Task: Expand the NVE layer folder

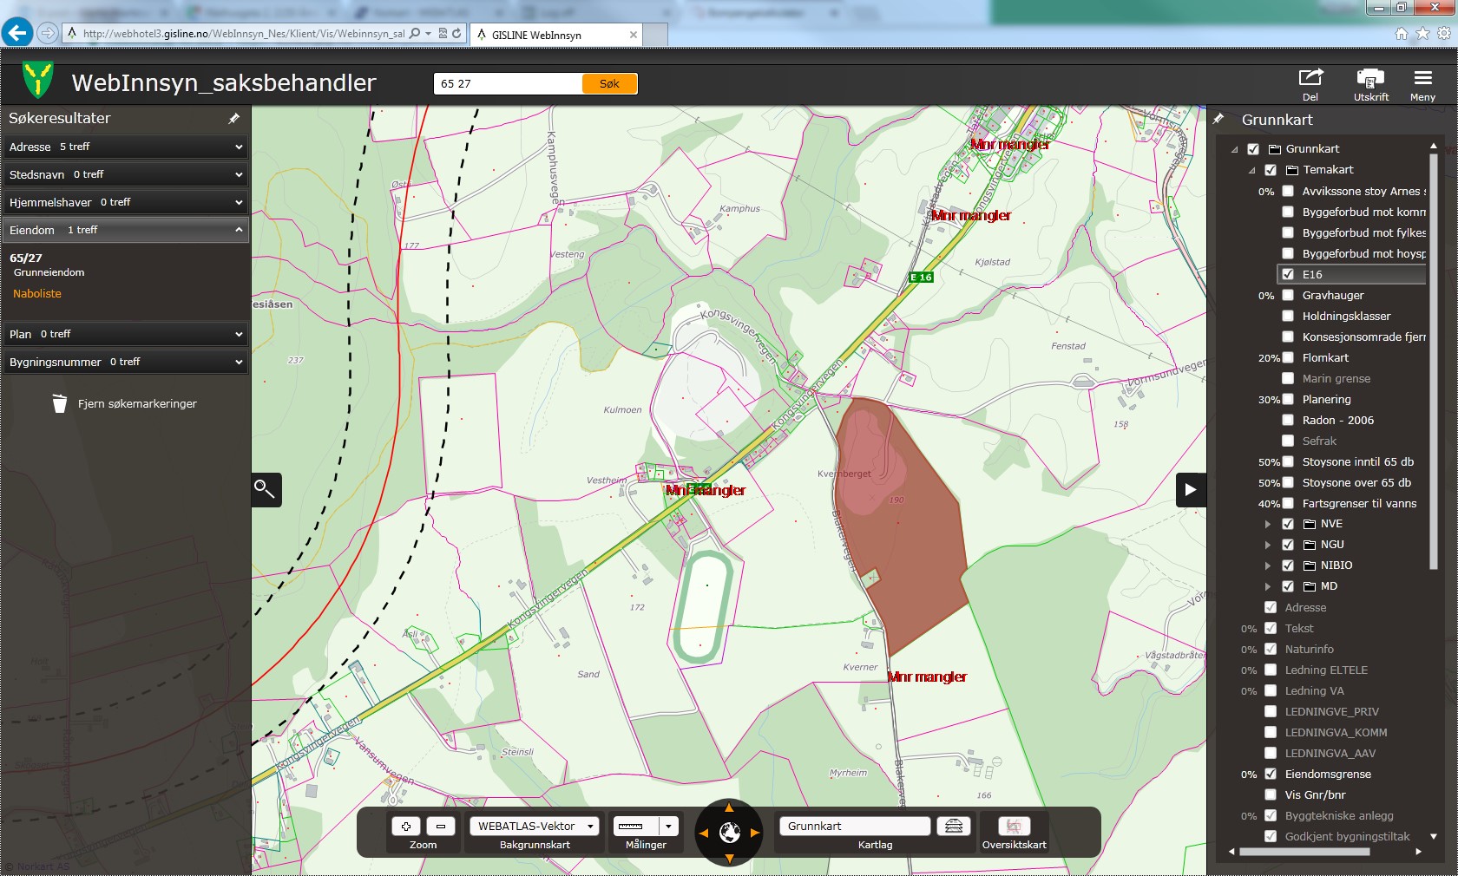Action: coord(1268,524)
